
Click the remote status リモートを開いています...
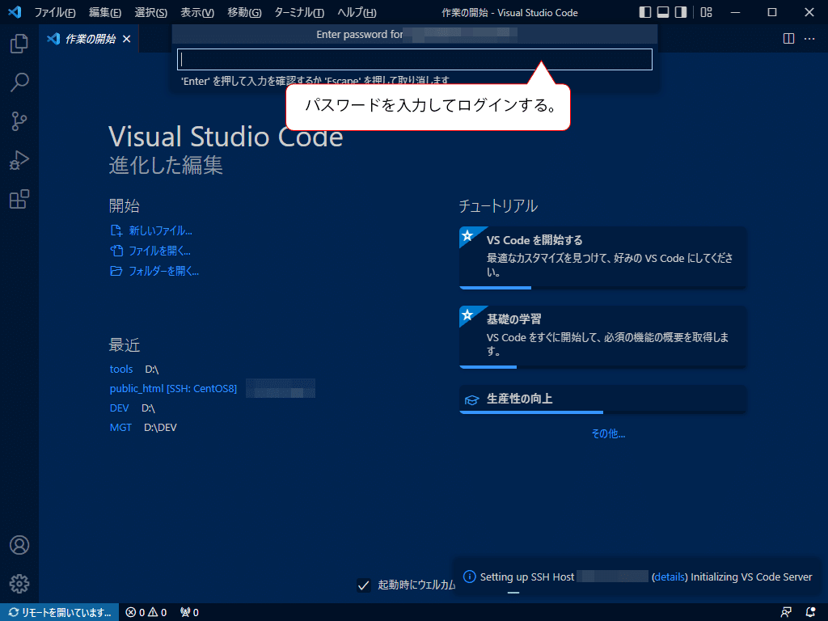click(60, 612)
